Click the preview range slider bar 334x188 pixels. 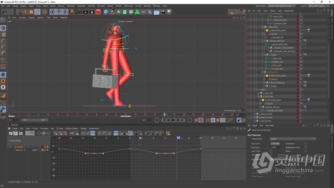click(34, 120)
